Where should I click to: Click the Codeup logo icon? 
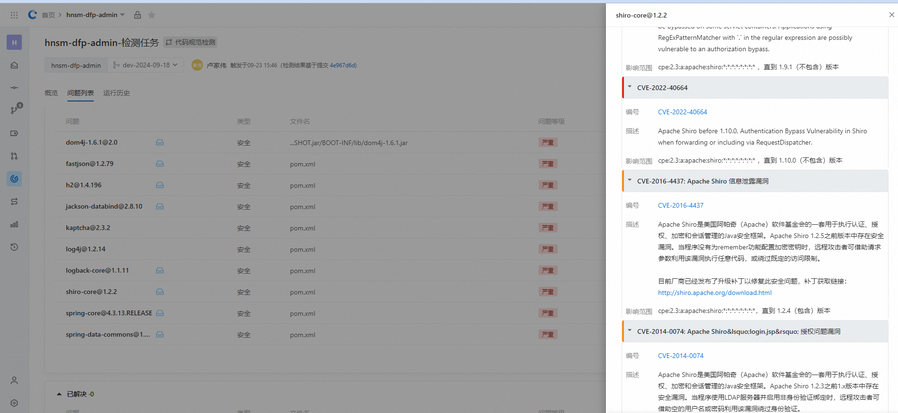(x=32, y=15)
